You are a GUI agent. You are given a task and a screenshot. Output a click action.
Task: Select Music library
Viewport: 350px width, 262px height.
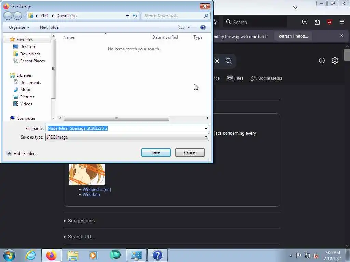[x=22, y=90]
